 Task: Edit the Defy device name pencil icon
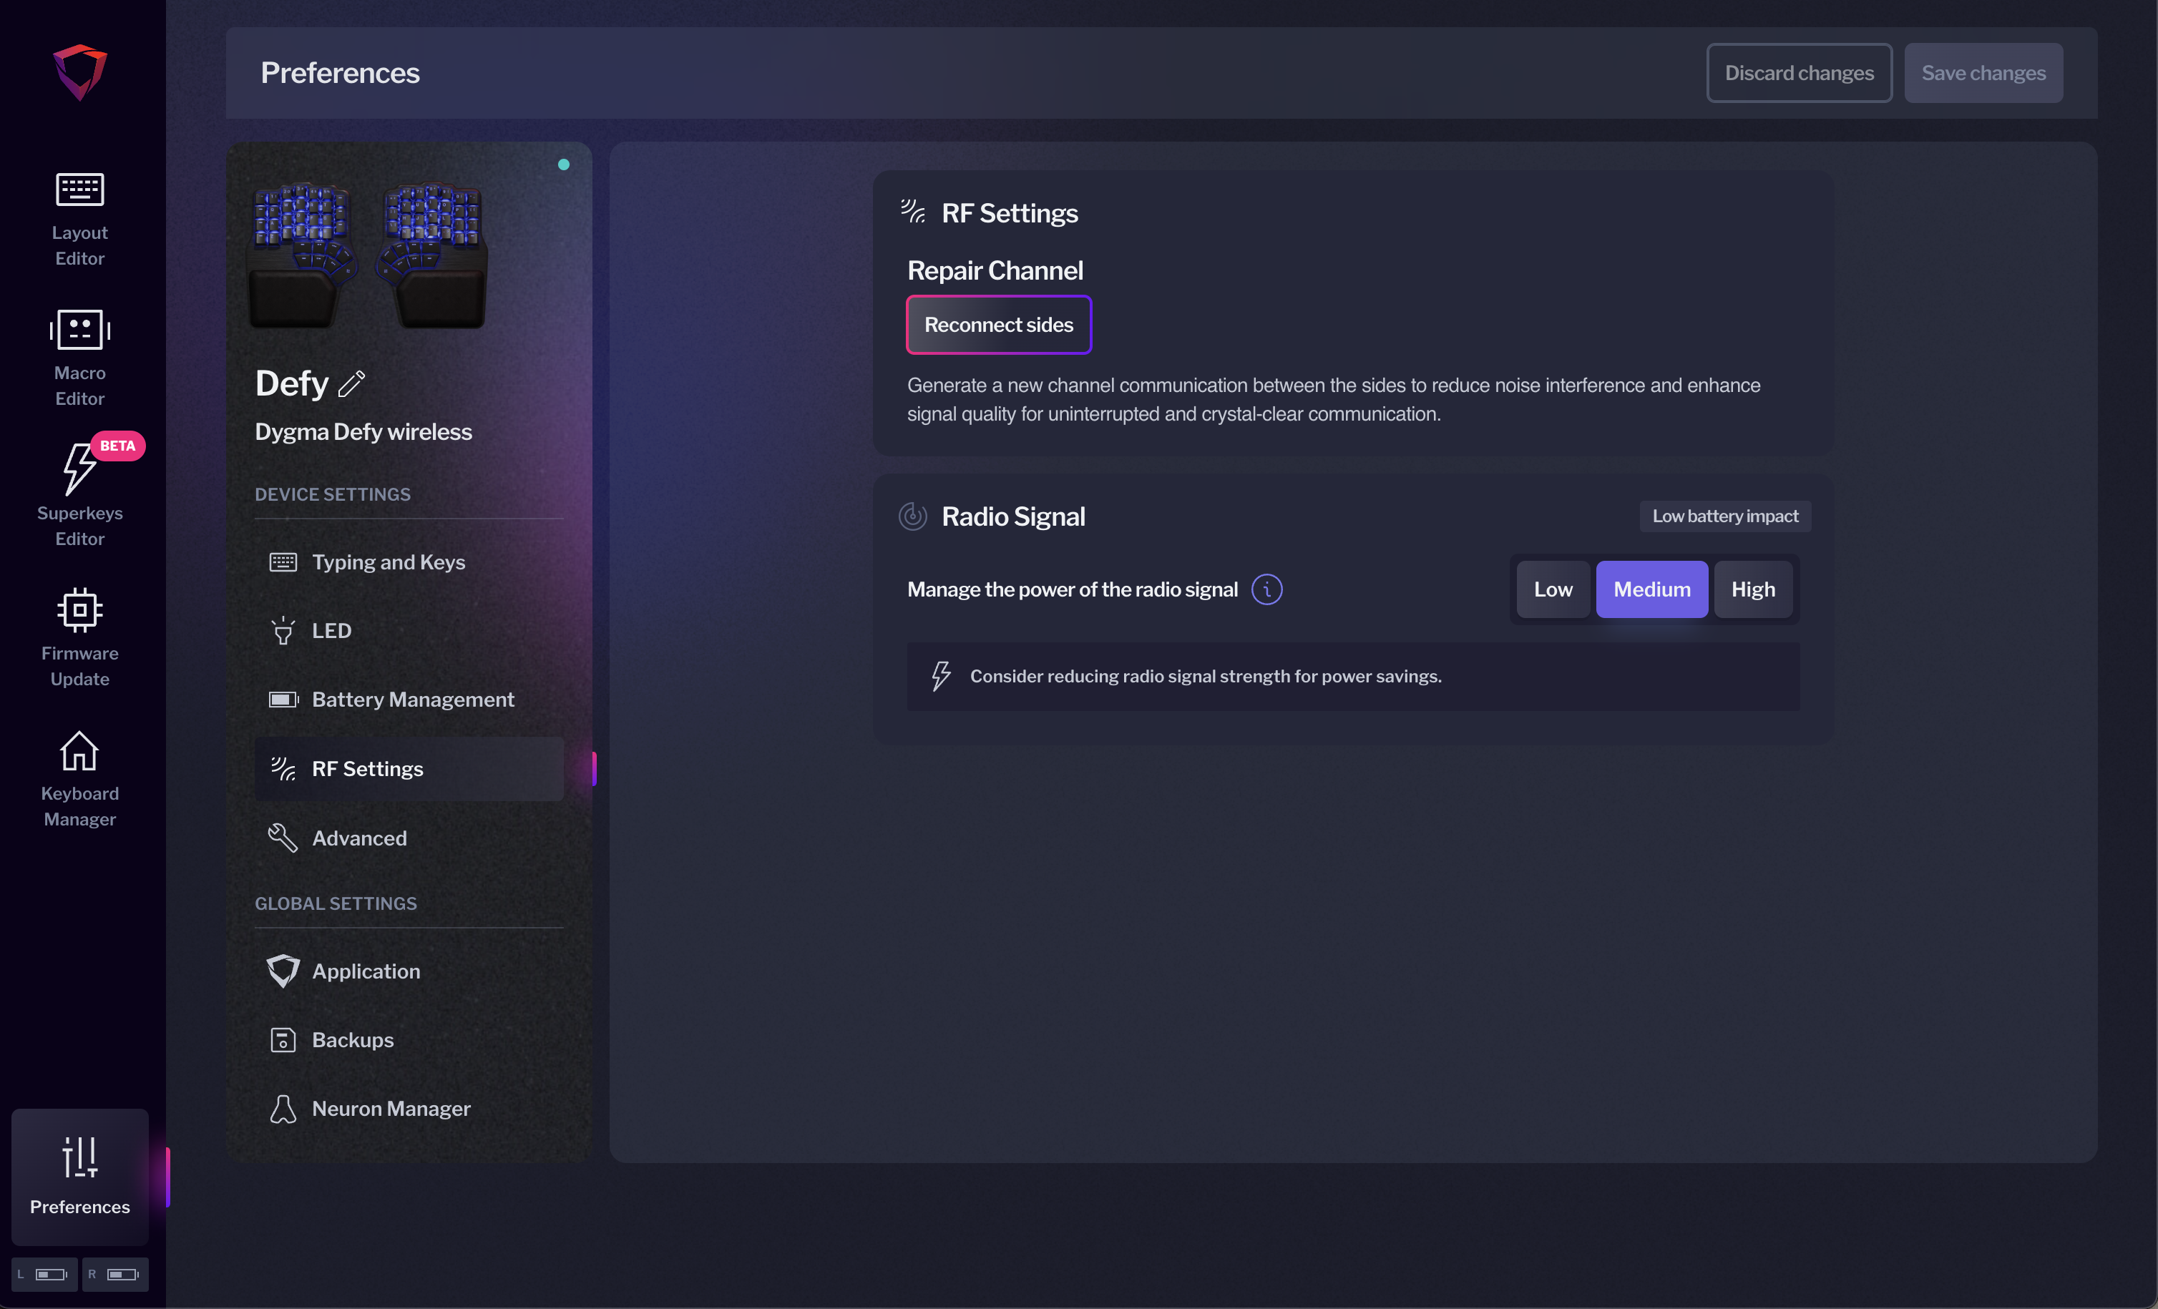click(x=352, y=383)
